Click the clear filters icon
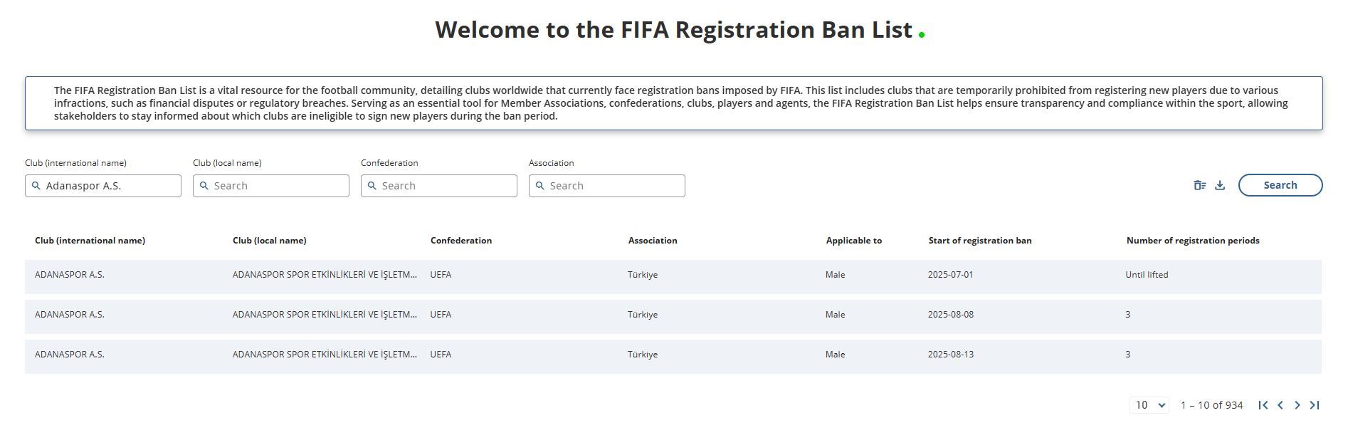Screen dimensions: 1348x445 click(1200, 185)
